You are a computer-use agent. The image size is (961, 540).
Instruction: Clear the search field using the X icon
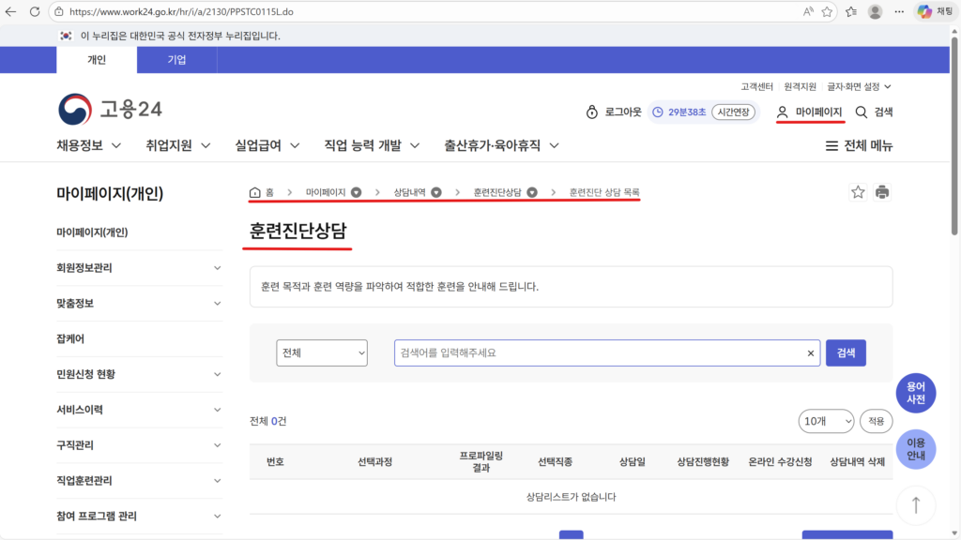point(810,352)
